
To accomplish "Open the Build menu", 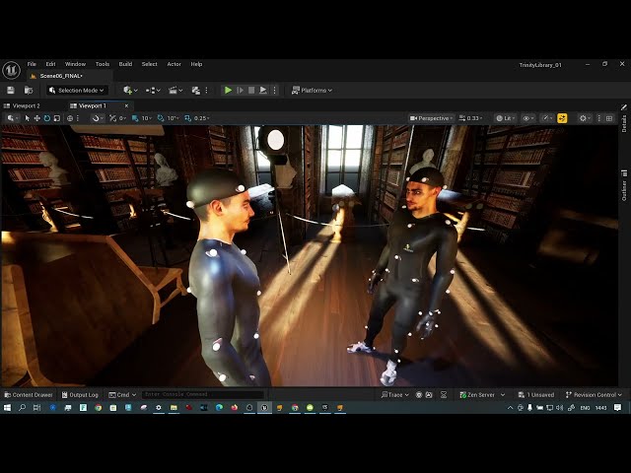I will click(125, 64).
